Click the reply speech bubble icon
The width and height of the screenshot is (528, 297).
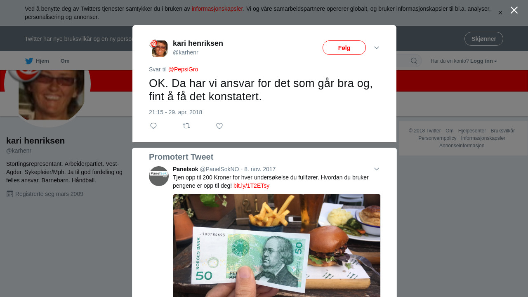point(153,126)
